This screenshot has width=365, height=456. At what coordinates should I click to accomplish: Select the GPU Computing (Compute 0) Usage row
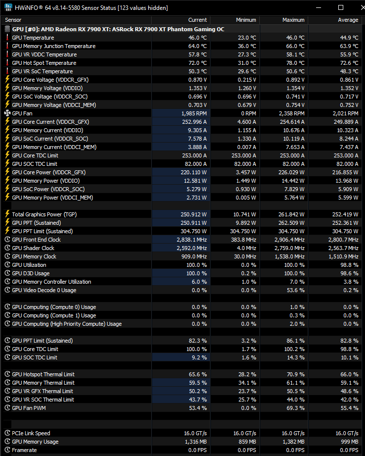183,307
